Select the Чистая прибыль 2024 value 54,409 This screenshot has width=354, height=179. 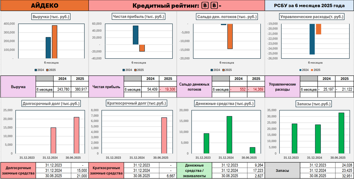point(150,89)
